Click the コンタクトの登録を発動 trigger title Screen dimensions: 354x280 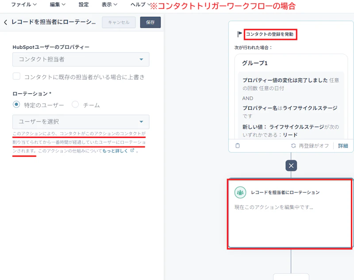269,35
